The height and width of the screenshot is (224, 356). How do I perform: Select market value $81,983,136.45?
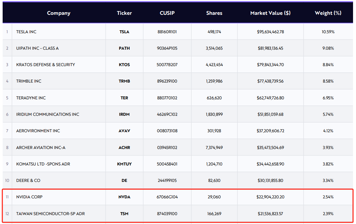pos(270,48)
